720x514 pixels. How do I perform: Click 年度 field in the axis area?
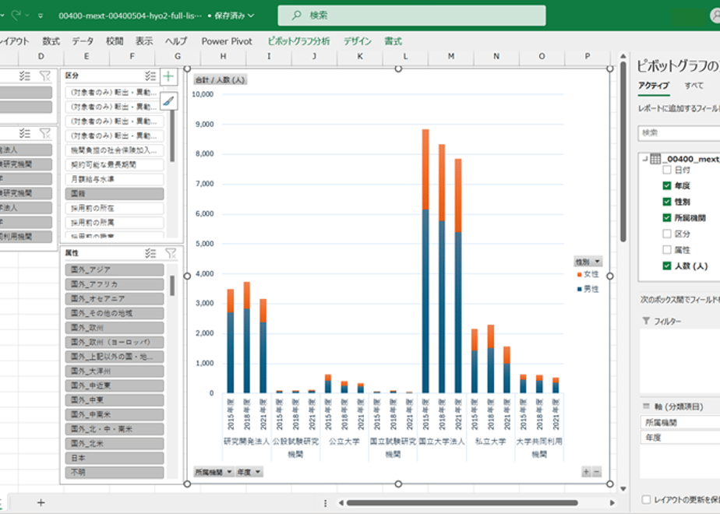click(680, 438)
